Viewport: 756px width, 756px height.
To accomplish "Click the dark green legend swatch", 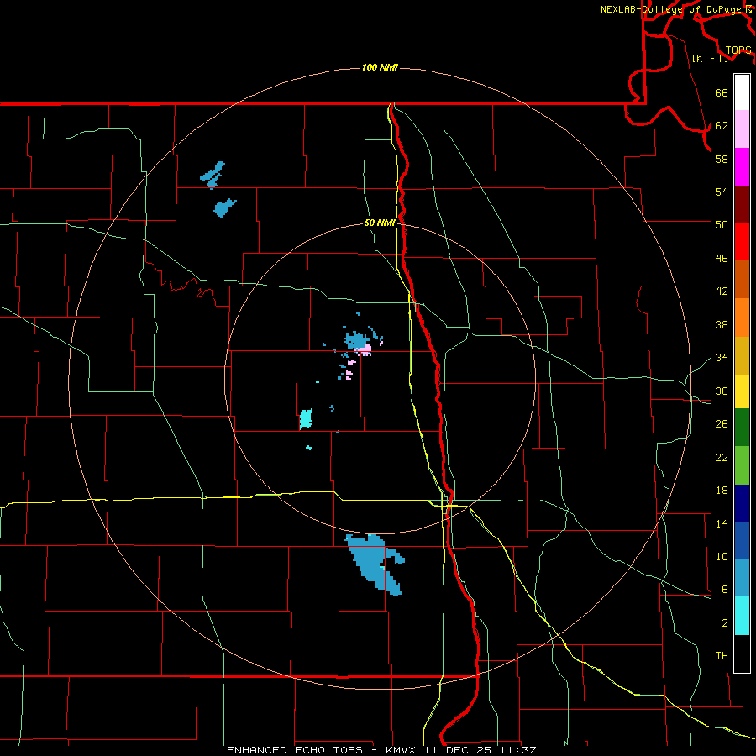I will pos(742,427).
